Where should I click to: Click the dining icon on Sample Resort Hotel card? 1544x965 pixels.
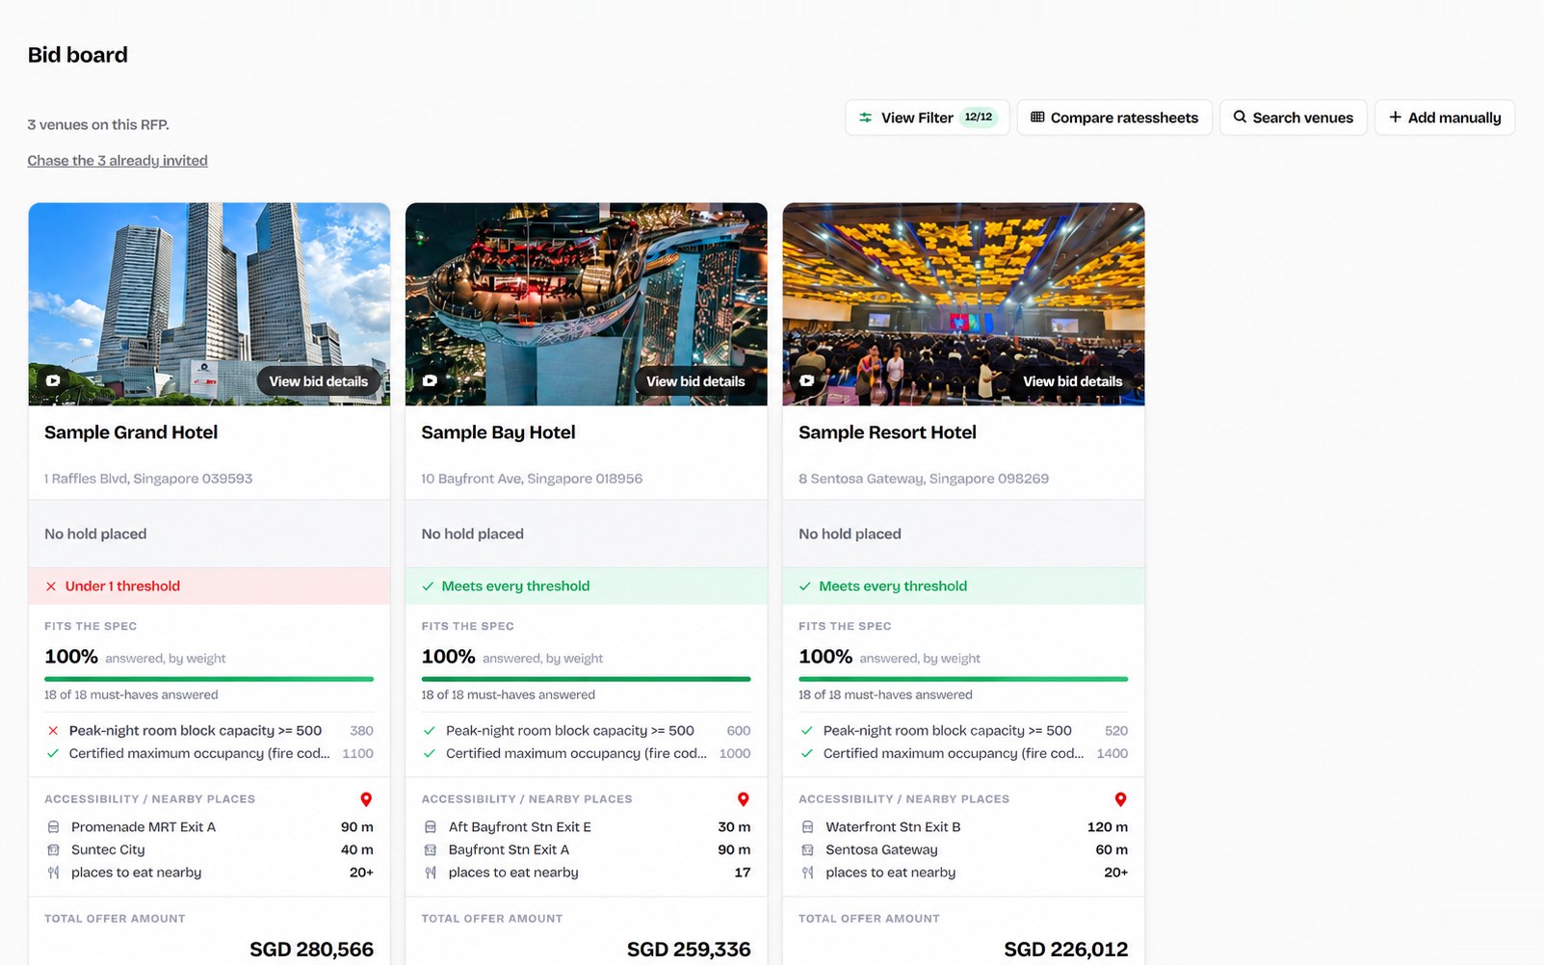807,873
